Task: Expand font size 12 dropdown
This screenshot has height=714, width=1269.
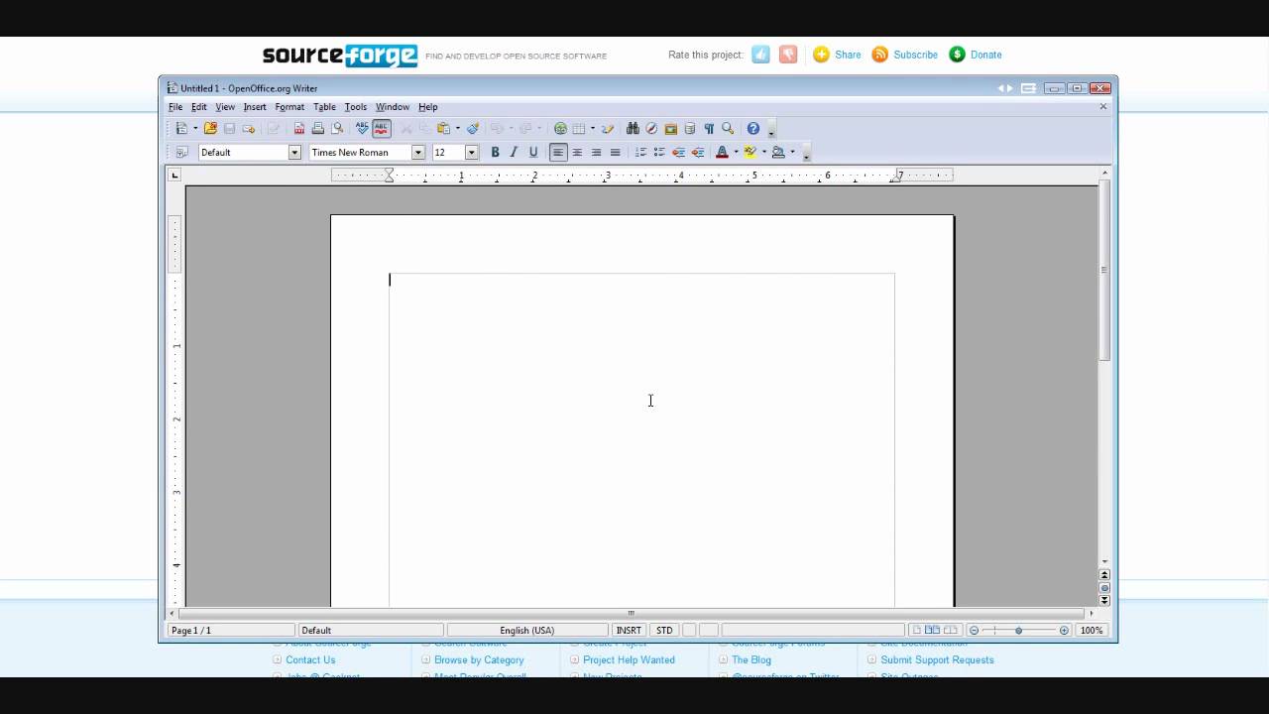Action: pos(472,152)
